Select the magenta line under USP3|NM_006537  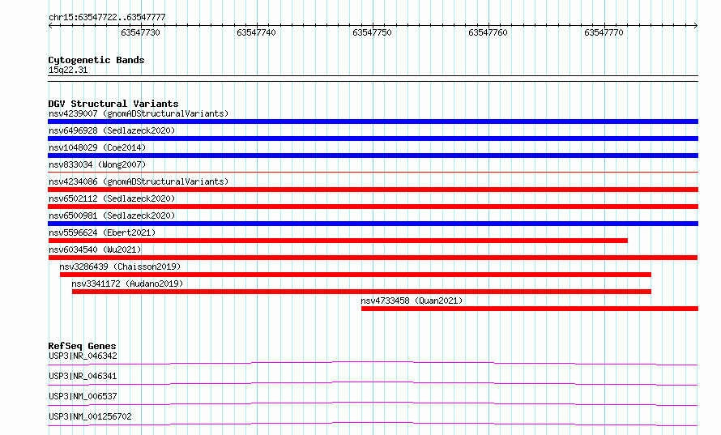pos(373,403)
